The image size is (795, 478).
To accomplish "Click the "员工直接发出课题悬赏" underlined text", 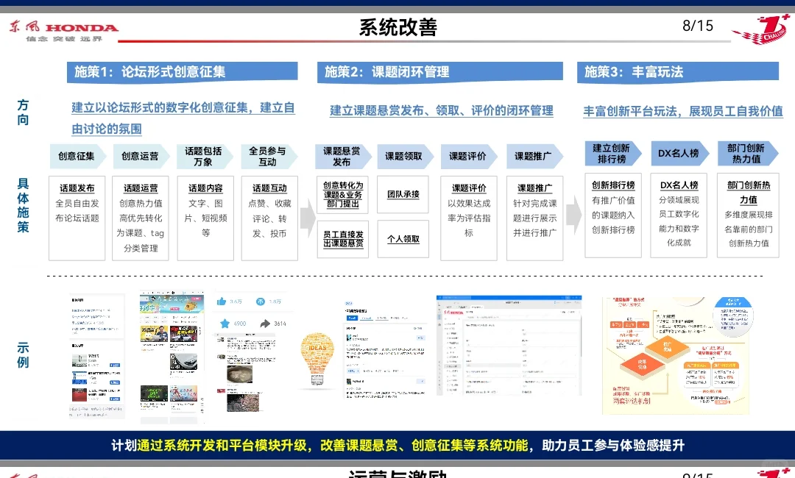I will coord(342,238).
